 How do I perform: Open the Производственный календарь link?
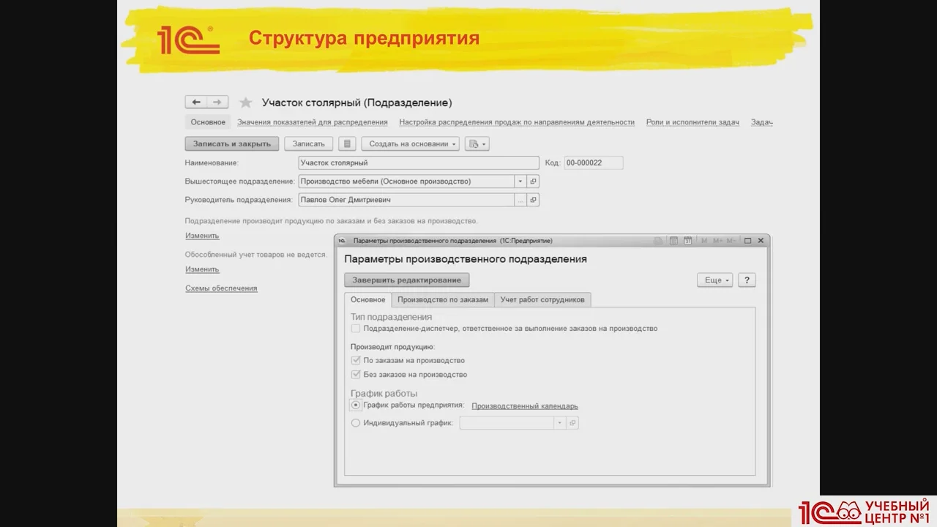[x=525, y=406]
